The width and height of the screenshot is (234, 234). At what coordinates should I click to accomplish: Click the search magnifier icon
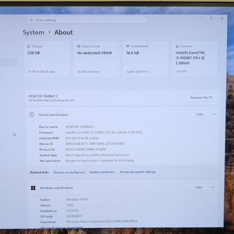pyautogui.click(x=31, y=20)
